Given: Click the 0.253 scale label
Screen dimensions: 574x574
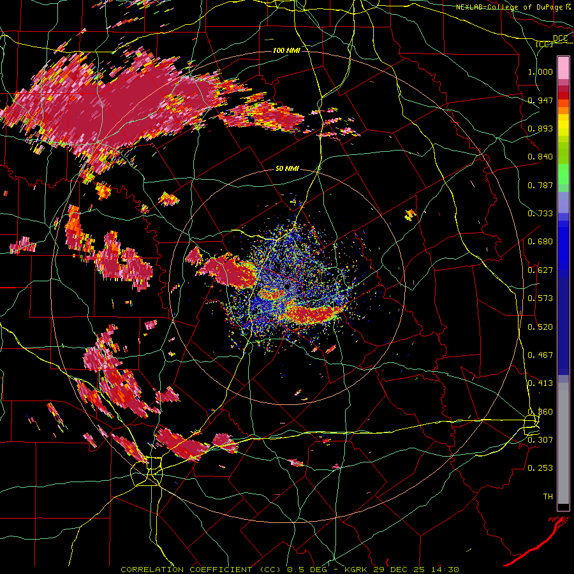Looking at the screenshot, I should pos(540,468).
